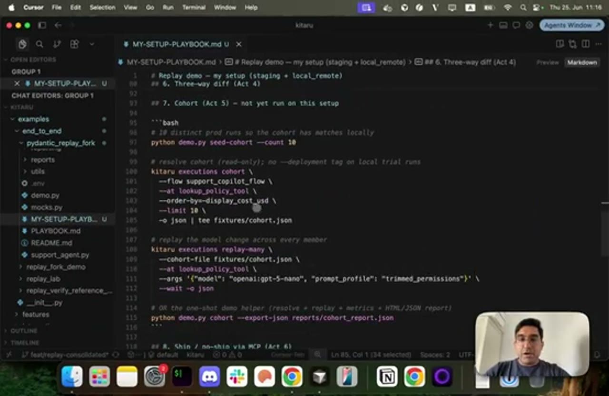This screenshot has height=396, width=609.
Task: Open README.md in the file tree
Action: tap(51, 243)
